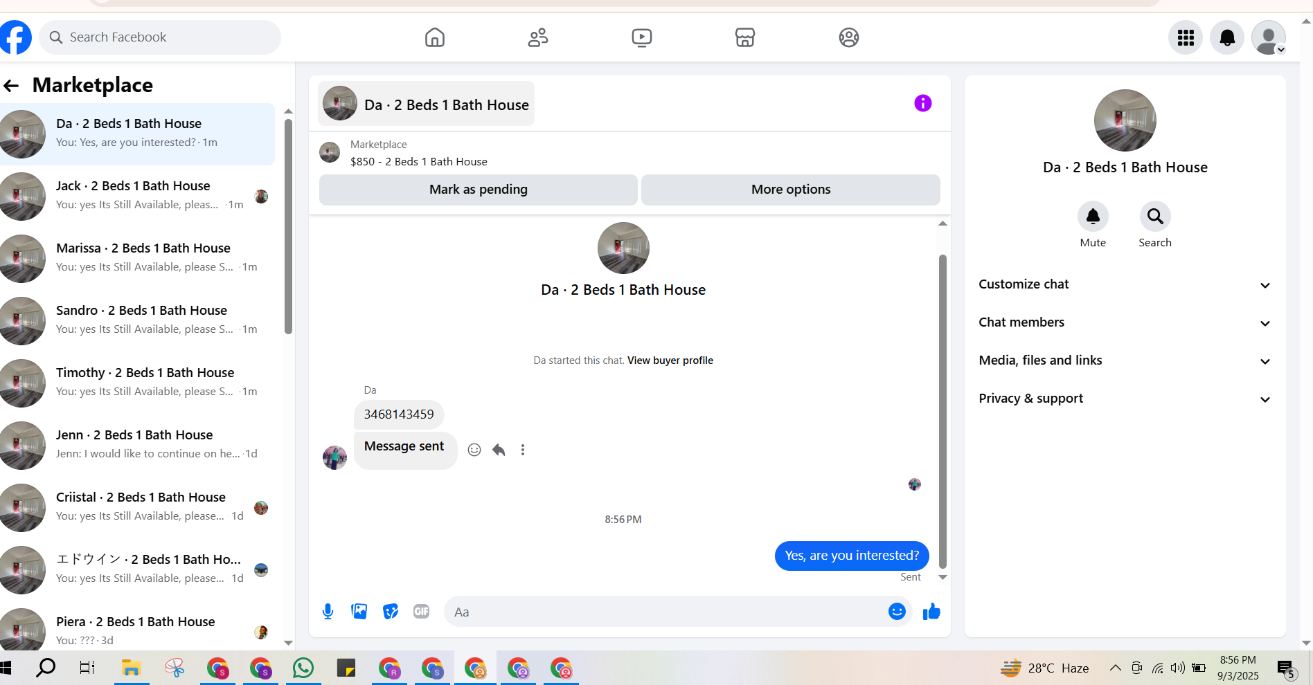Expand the Privacy & support section

[x=1125, y=399]
